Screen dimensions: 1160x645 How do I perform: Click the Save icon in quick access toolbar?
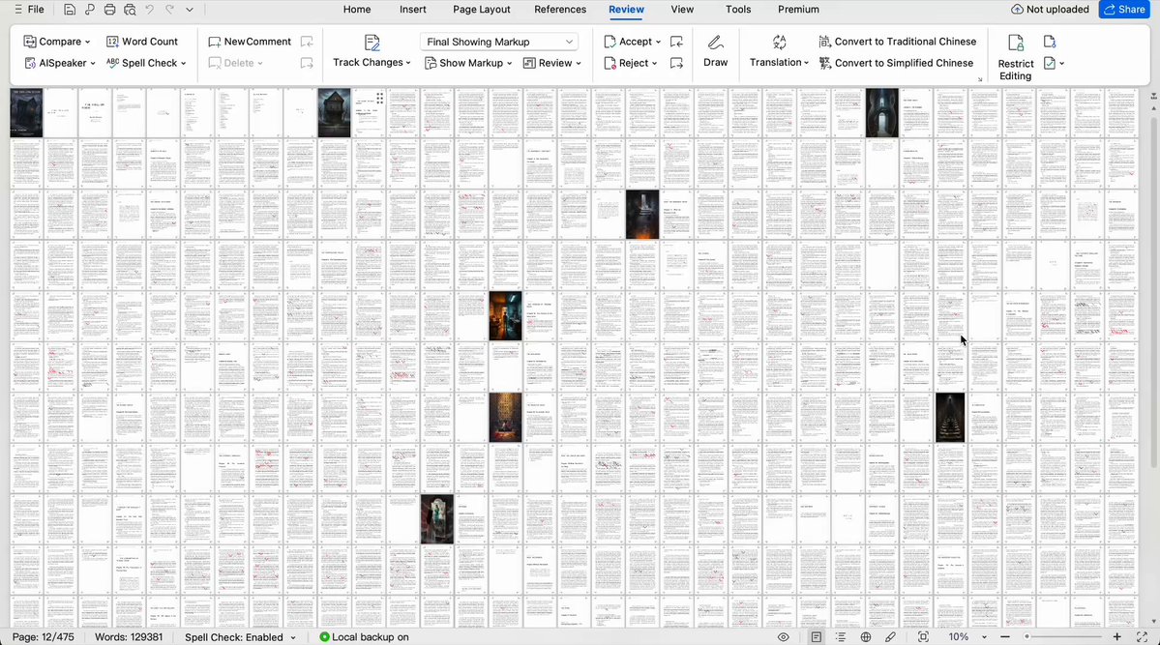tap(70, 10)
